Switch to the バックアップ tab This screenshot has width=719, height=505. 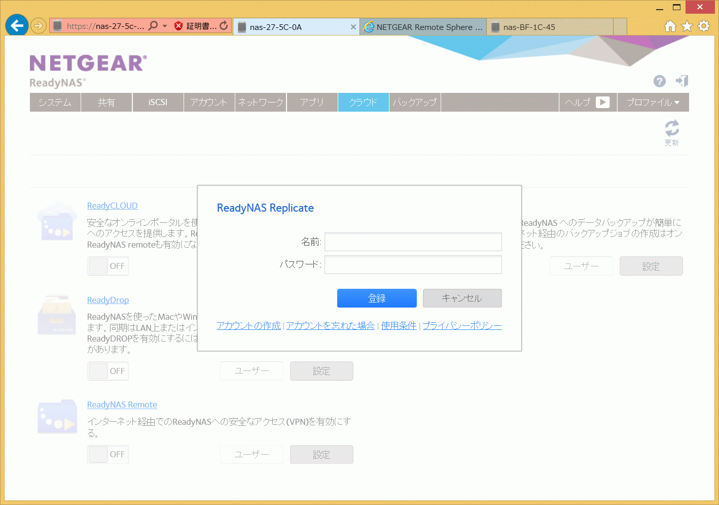tap(415, 102)
